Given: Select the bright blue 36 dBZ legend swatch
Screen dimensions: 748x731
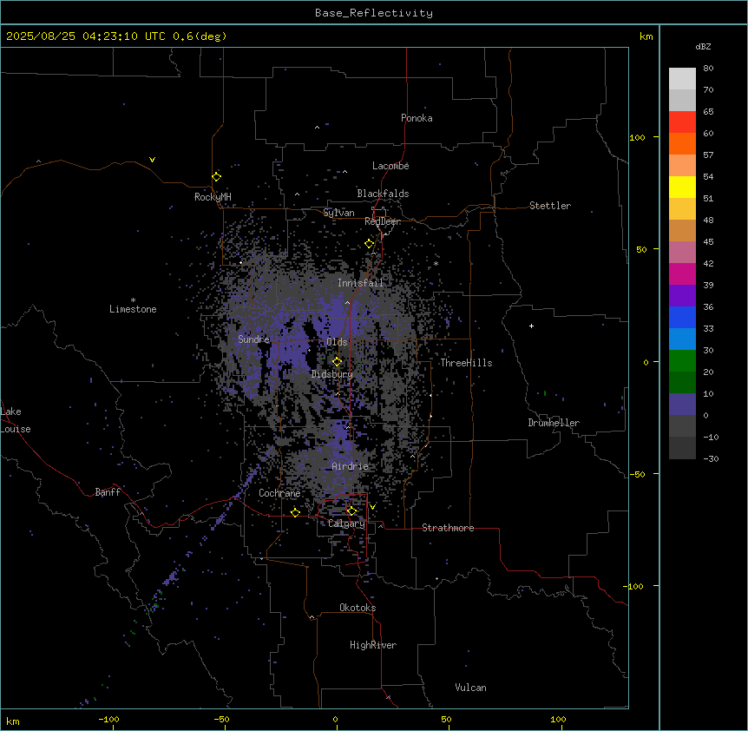Looking at the screenshot, I should [682, 318].
